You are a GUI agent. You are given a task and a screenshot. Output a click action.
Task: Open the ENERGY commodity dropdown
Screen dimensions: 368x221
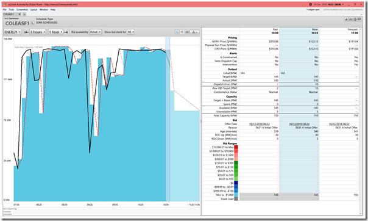coord(12,32)
